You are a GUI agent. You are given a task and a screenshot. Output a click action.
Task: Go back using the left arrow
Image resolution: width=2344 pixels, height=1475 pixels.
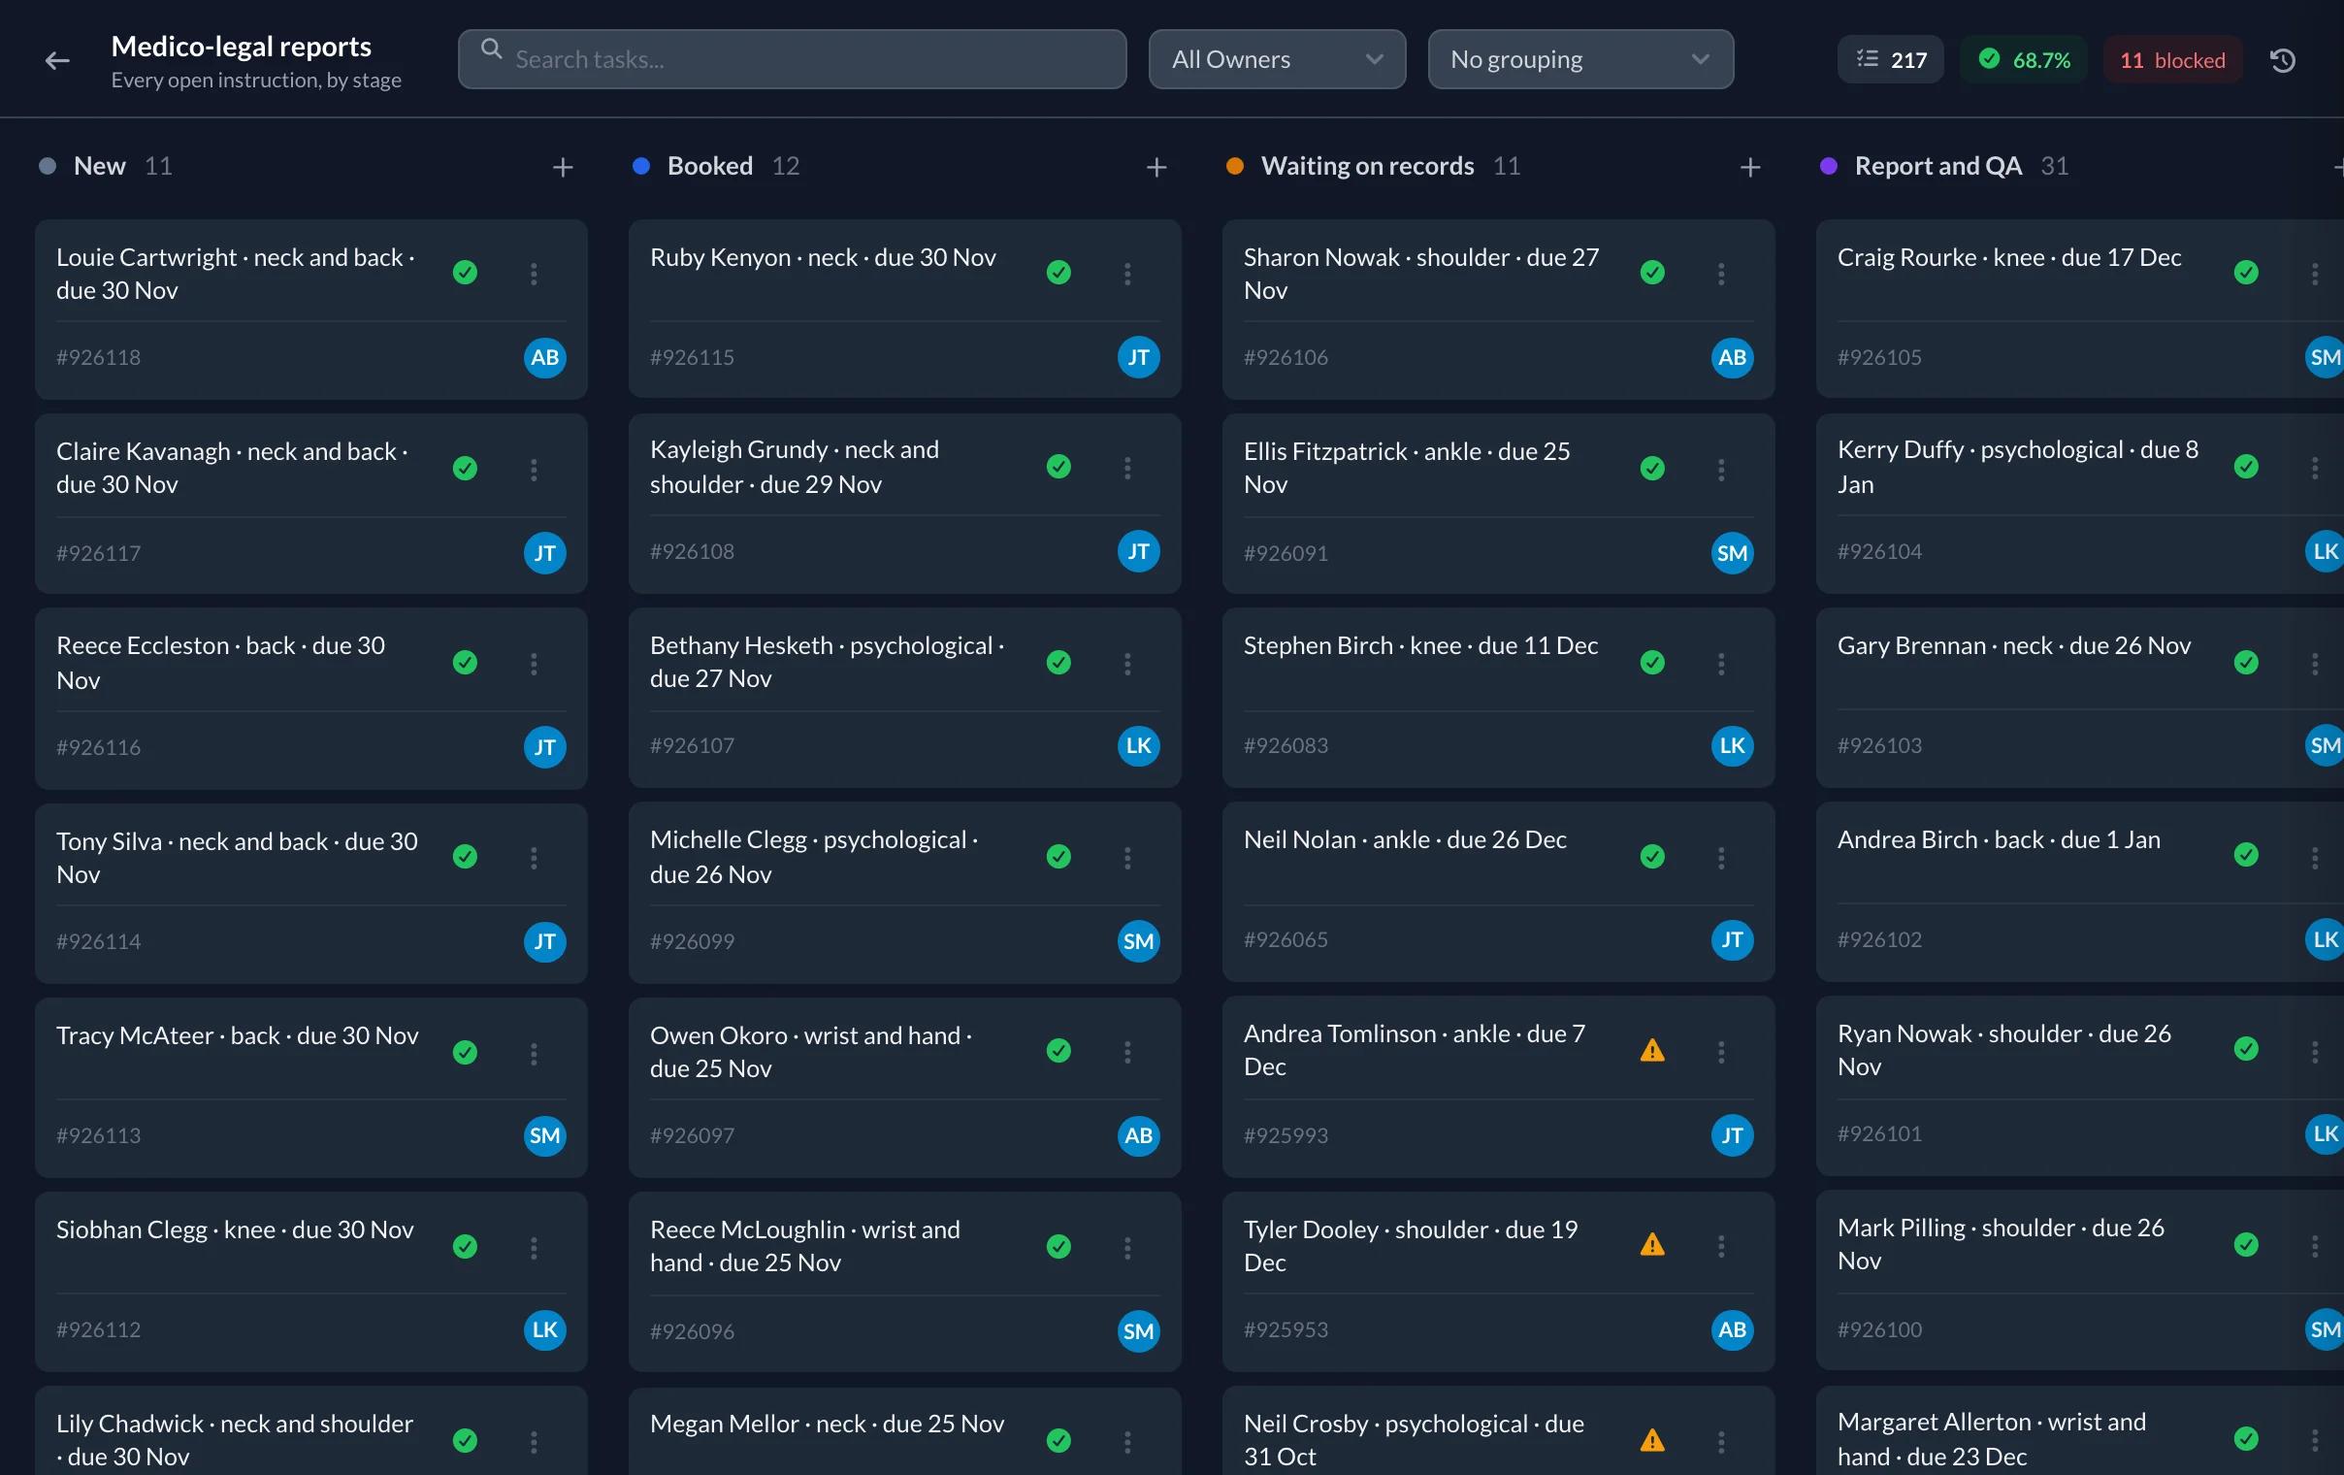click(x=57, y=60)
